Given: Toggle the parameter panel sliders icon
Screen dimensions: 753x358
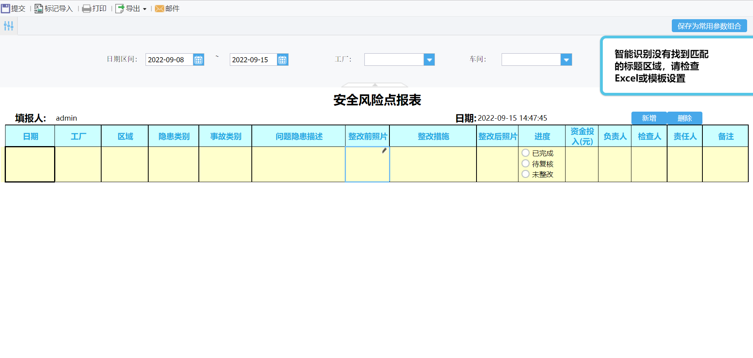Looking at the screenshot, I should coord(9,26).
